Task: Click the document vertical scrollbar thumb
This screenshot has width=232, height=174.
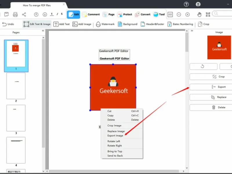Action: (x=187, y=42)
